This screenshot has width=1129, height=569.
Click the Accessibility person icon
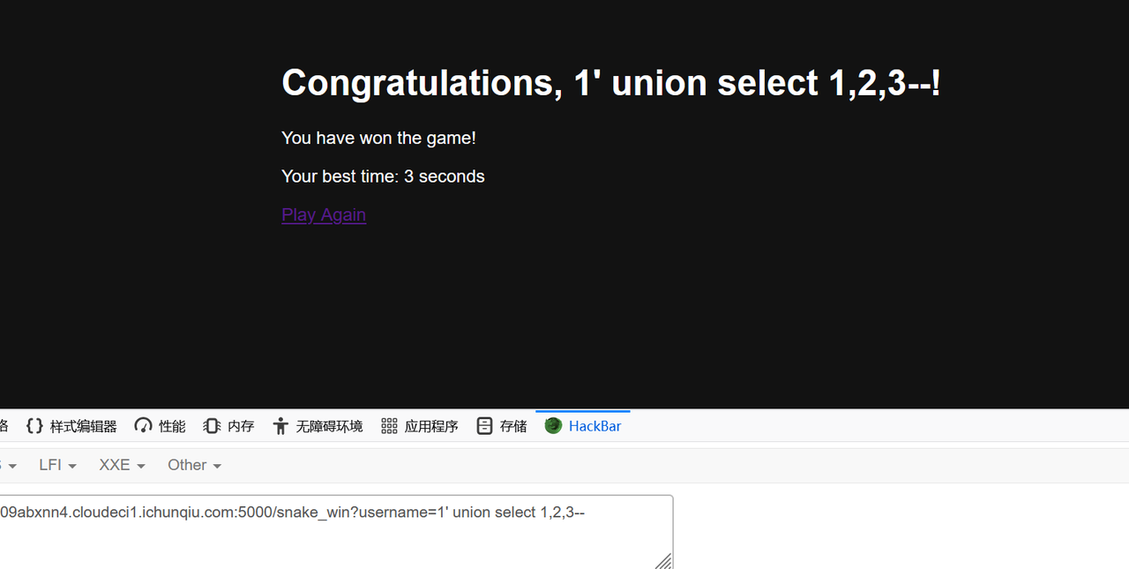click(x=280, y=426)
